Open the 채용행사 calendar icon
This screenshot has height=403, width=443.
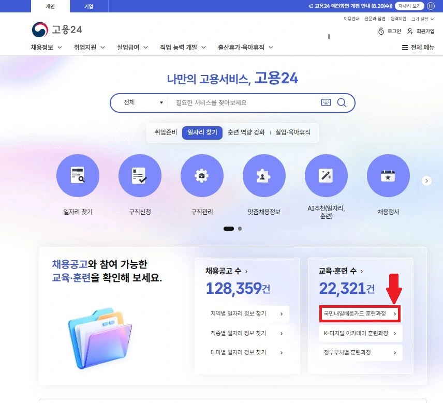pos(388,175)
